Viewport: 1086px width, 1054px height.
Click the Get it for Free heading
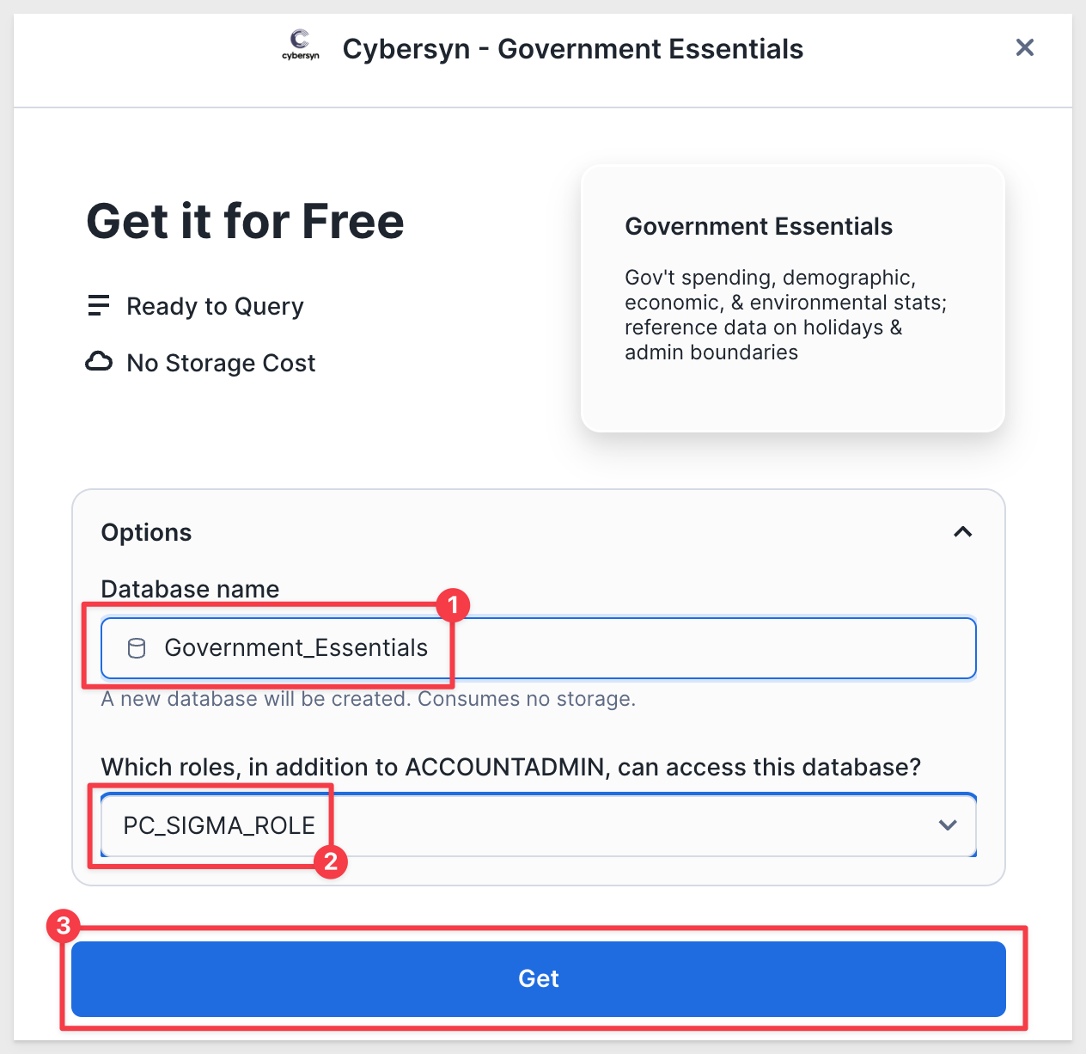pyautogui.click(x=245, y=222)
